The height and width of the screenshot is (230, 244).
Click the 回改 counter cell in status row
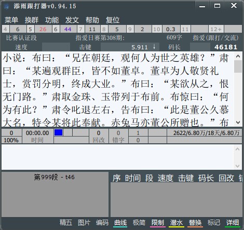99,137
